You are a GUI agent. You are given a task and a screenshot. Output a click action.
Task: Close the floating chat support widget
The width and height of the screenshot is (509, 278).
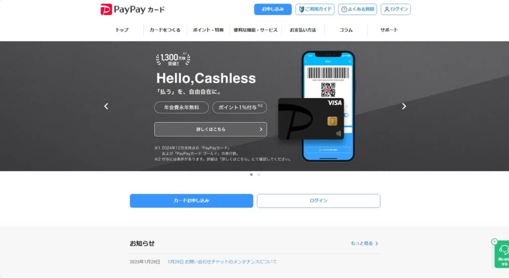tap(495, 242)
